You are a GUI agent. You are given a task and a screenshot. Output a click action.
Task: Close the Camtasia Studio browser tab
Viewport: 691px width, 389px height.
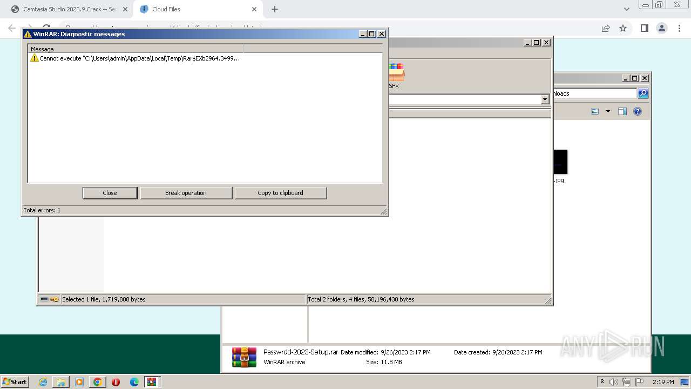(x=125, y=9)
